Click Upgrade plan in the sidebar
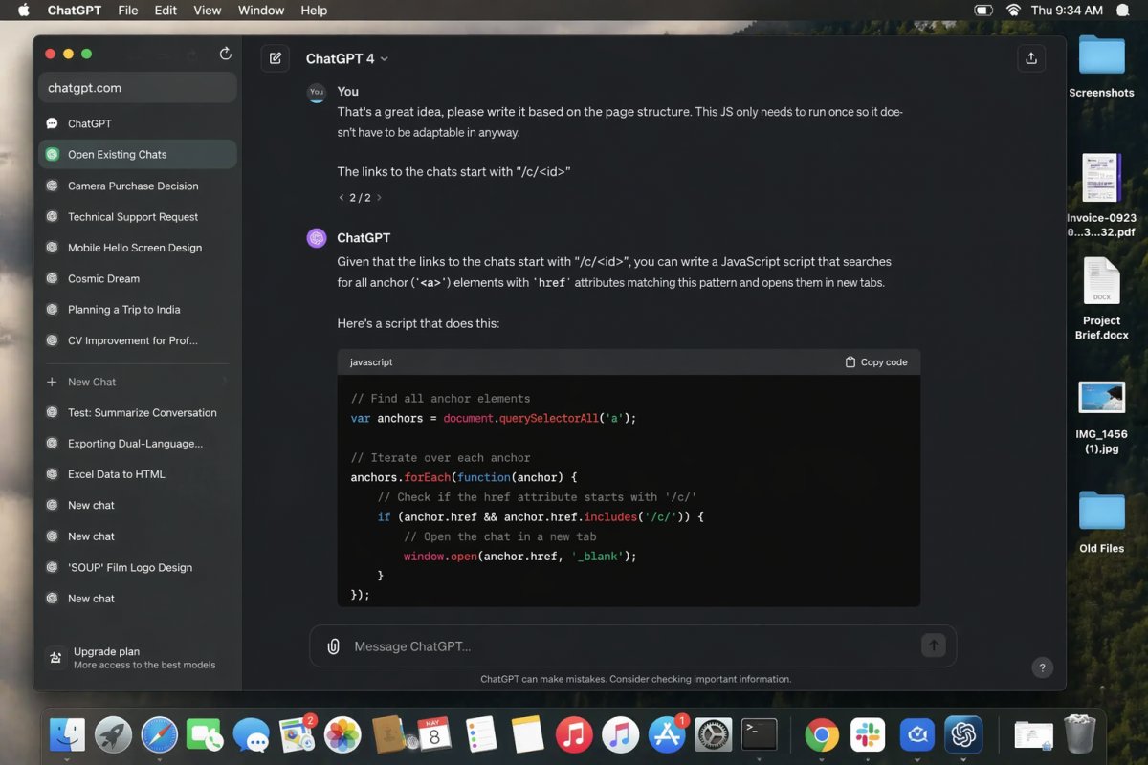 point(106,651)
